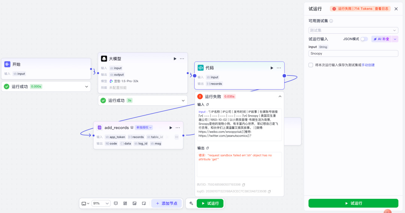Open the 单独授权 dropdown on add_records
This screenshot has height=213, width=405.
(144, 127)
